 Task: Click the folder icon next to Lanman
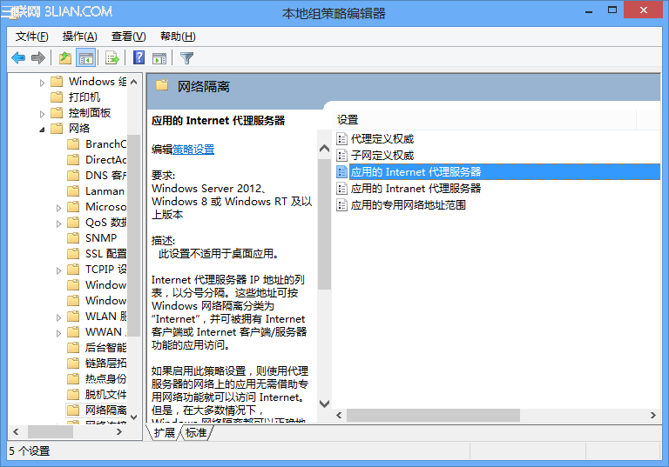click(73, 191)
